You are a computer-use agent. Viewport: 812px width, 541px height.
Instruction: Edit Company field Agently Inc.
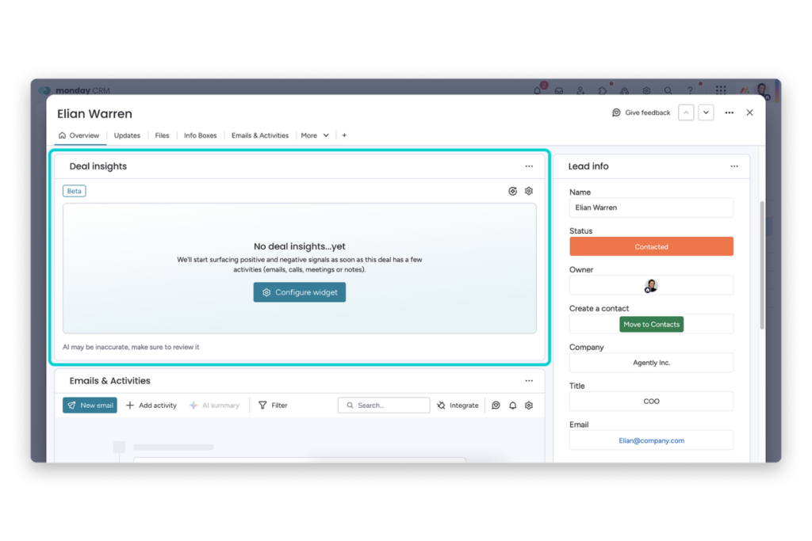coord(652,363)
